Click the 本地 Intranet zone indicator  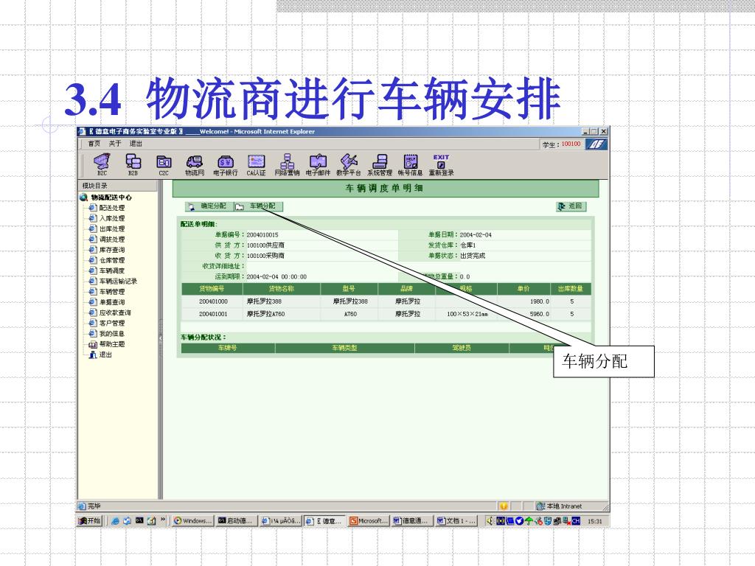(x=560, y=506)
